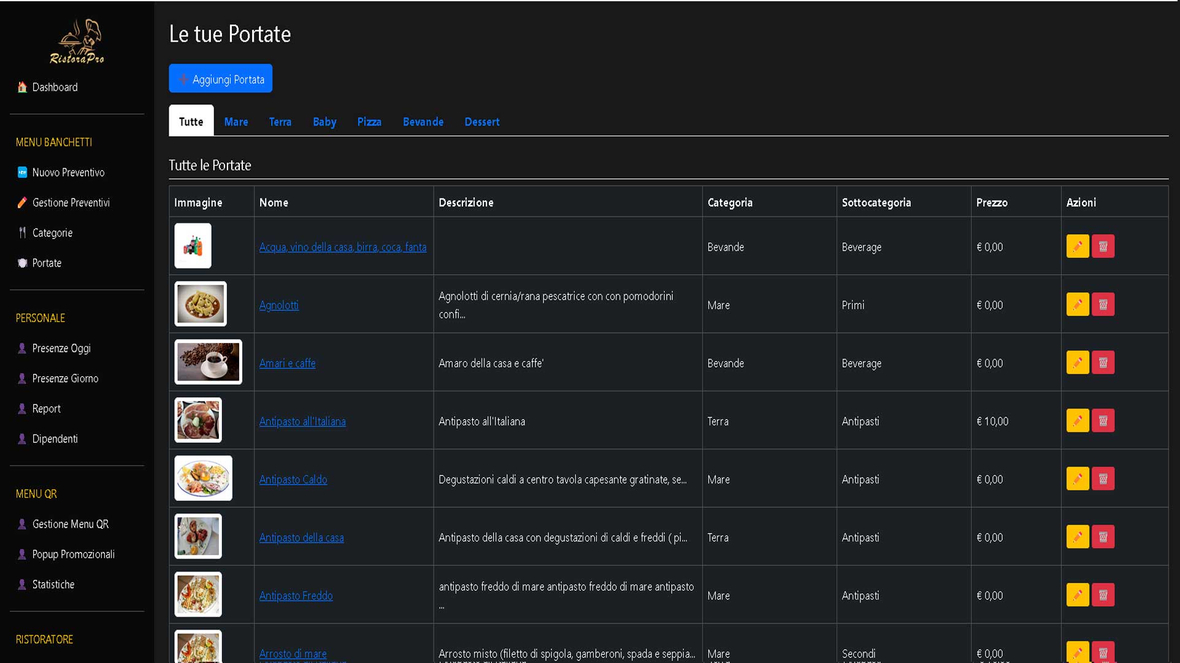Viewport: 1180px width, 663px height.
Task: Click the Primi subcategory cell
Action: 904,305
